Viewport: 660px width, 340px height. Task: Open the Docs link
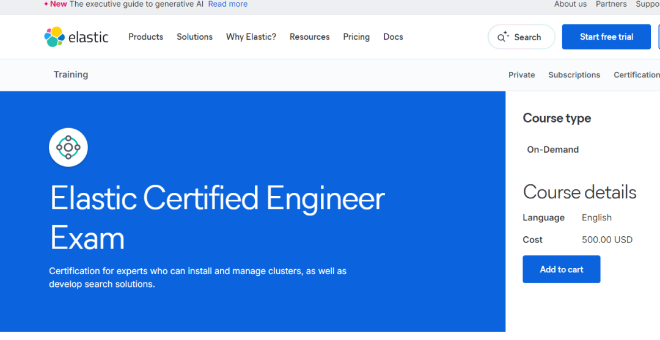(x=393, y=37)
